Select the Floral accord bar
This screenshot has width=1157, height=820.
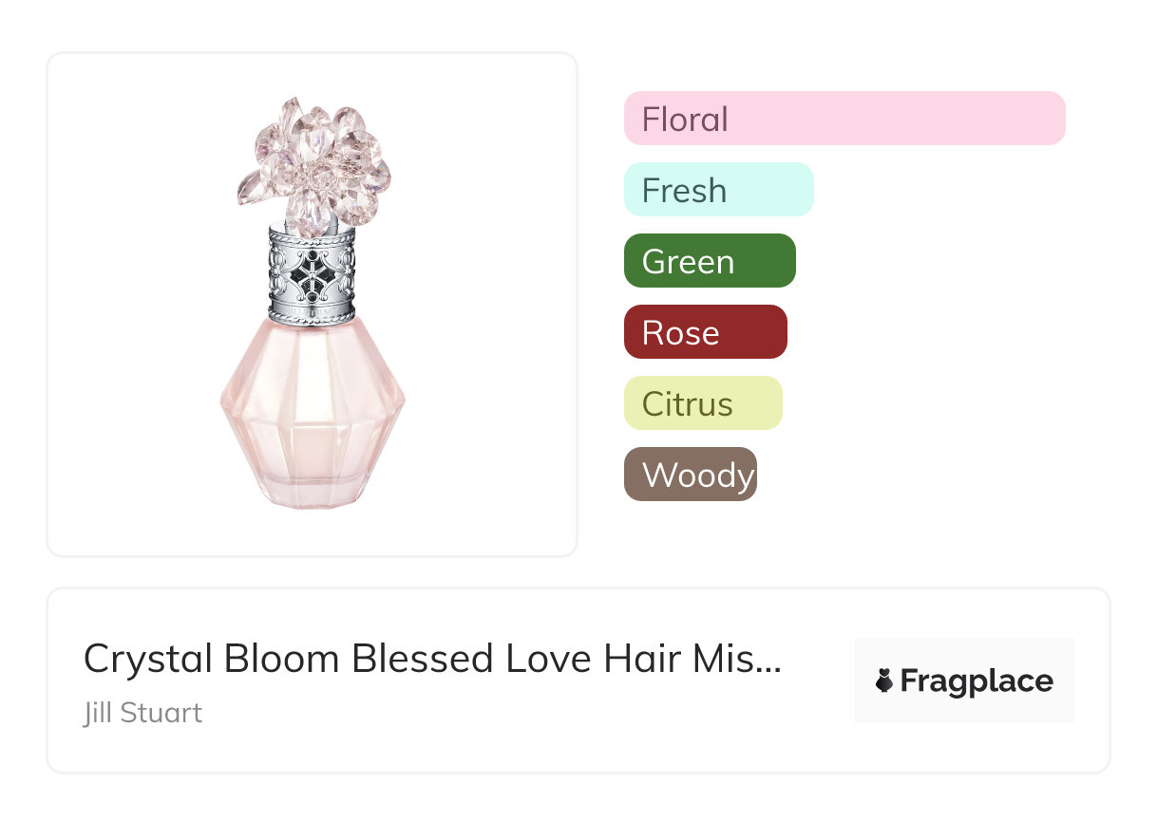[x=844, y=119]
